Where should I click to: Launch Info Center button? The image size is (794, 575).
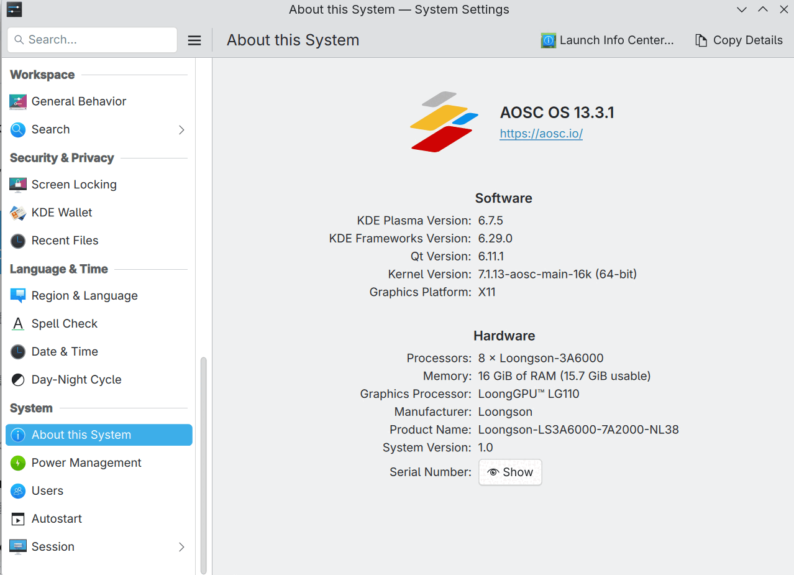point(607,40)
